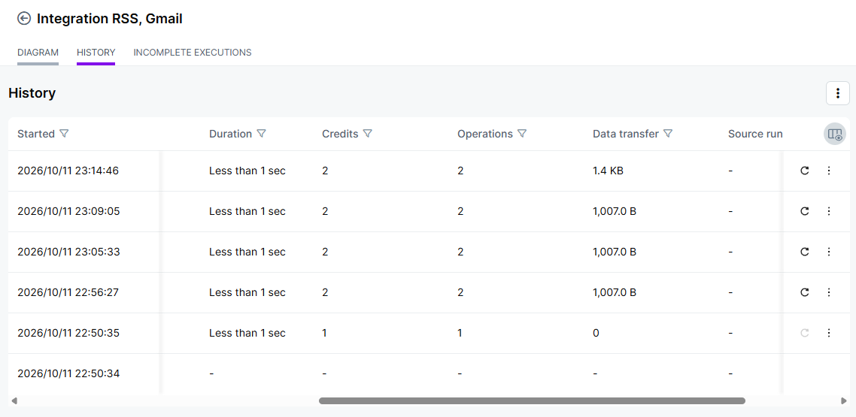
Task: Open more options for 22:50:35 row
Action: pos(829,333)
